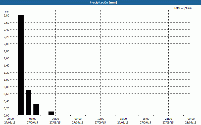
Task: Select the 06:00 time axis label
Action: [55, 119]
